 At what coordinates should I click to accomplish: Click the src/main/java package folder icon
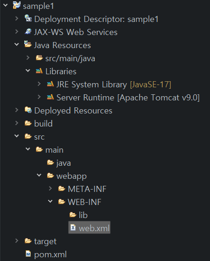39,58
